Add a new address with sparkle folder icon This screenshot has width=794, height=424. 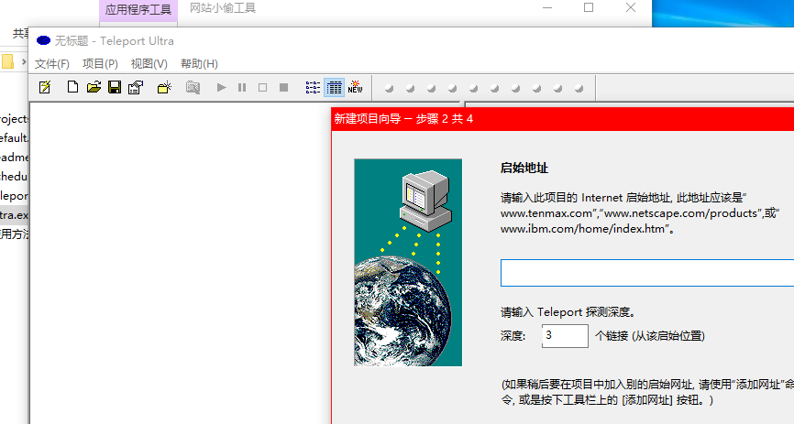click(x=164, y=88)
